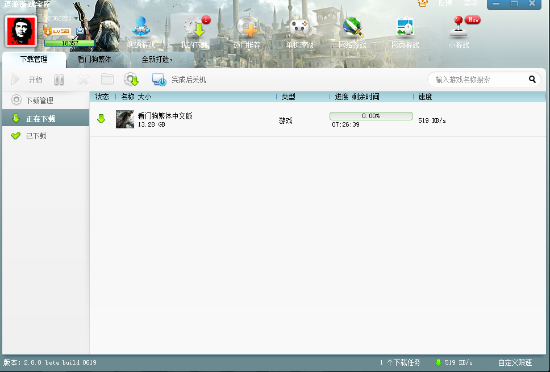This screenshot has width=550, height=372.
Task: Select 正在下载 in the left sidebar
Action: pyautogui.click(x=45, y=119)
